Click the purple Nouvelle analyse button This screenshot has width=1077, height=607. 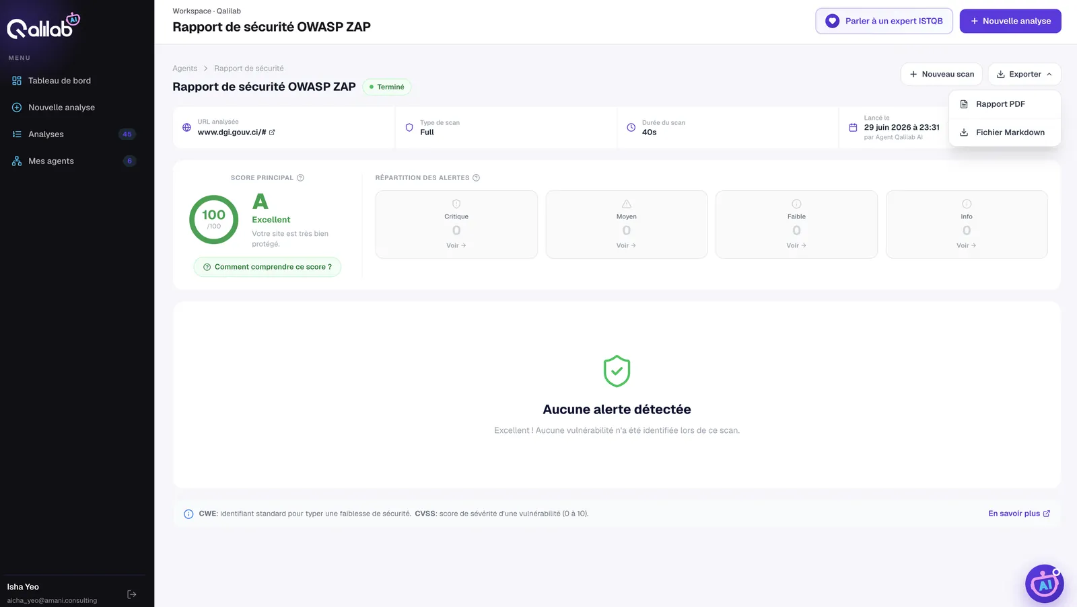pyautogui.click(x=1010, y=21)
